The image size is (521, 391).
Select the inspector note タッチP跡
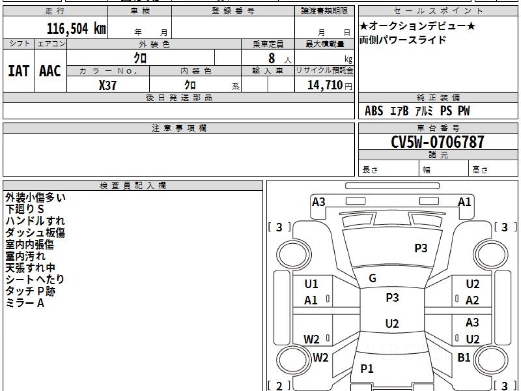(x=30, y=291)
